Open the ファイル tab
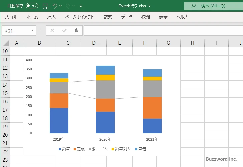 [11, 17]
